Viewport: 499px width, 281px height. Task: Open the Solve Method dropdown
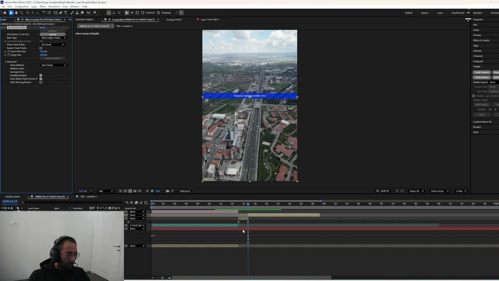click(x=54, y=65)
